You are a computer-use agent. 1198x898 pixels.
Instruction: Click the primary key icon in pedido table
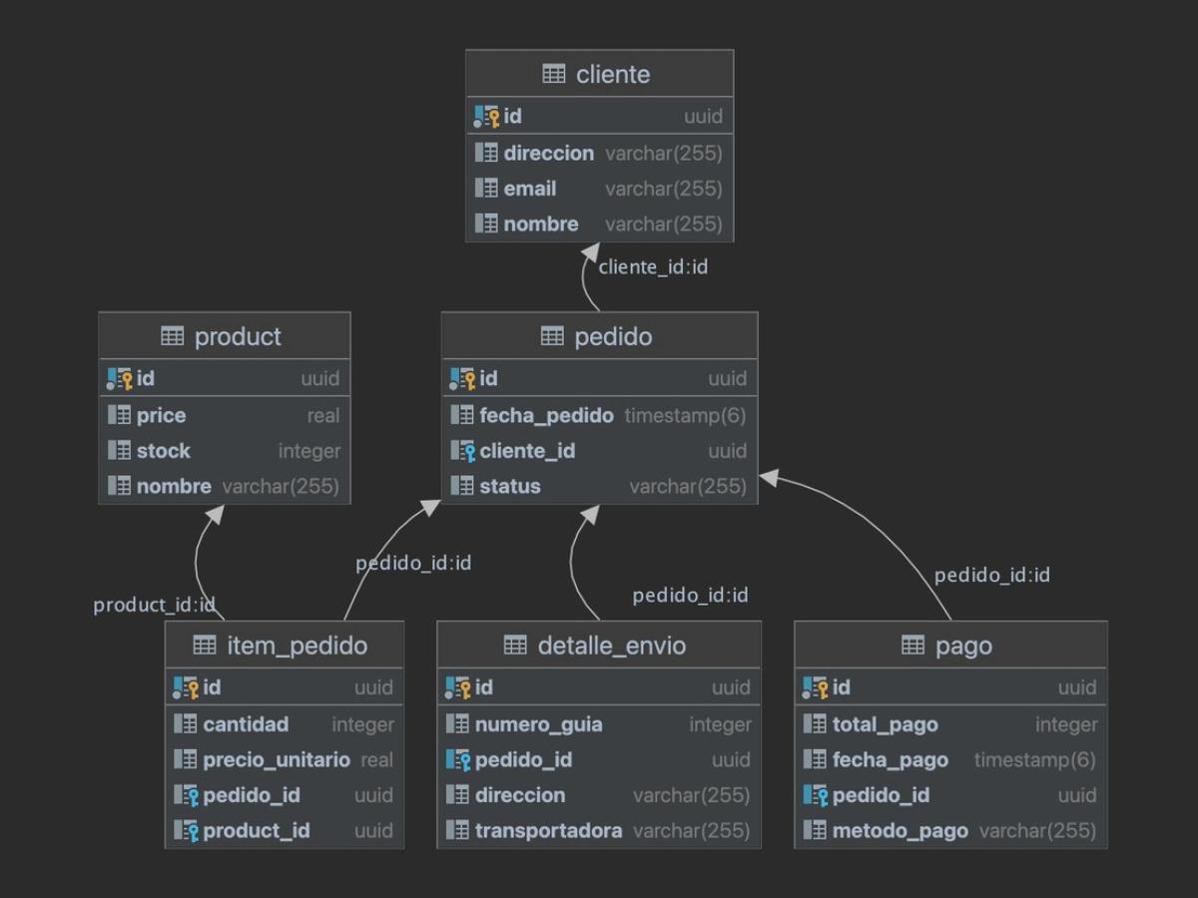pyautogui.click(x=462, y=378)
